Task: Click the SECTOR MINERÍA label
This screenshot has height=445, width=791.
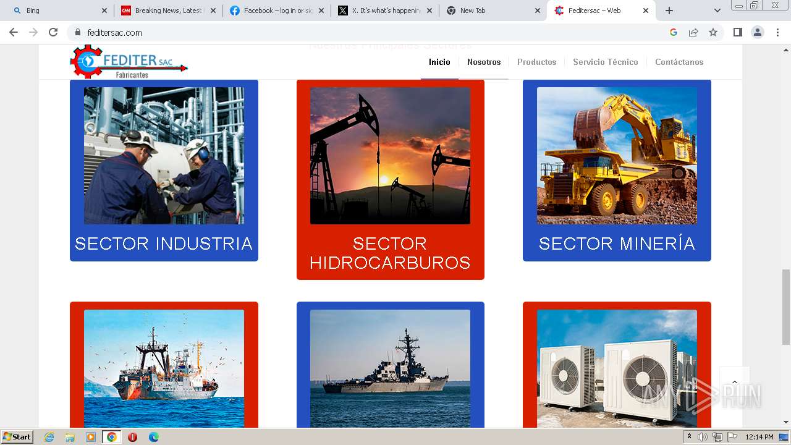Action: (617, 244)
